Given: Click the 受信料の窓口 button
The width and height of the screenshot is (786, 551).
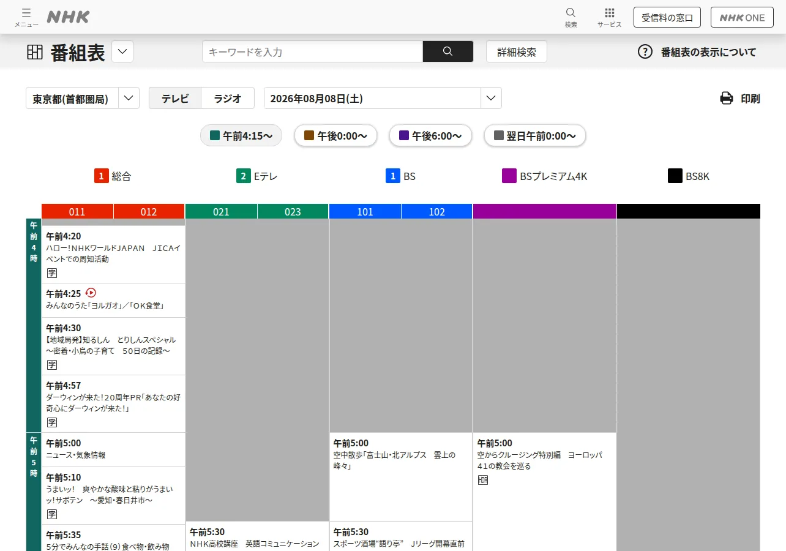Looking at the screenshot, I should (x=667, y=17).
